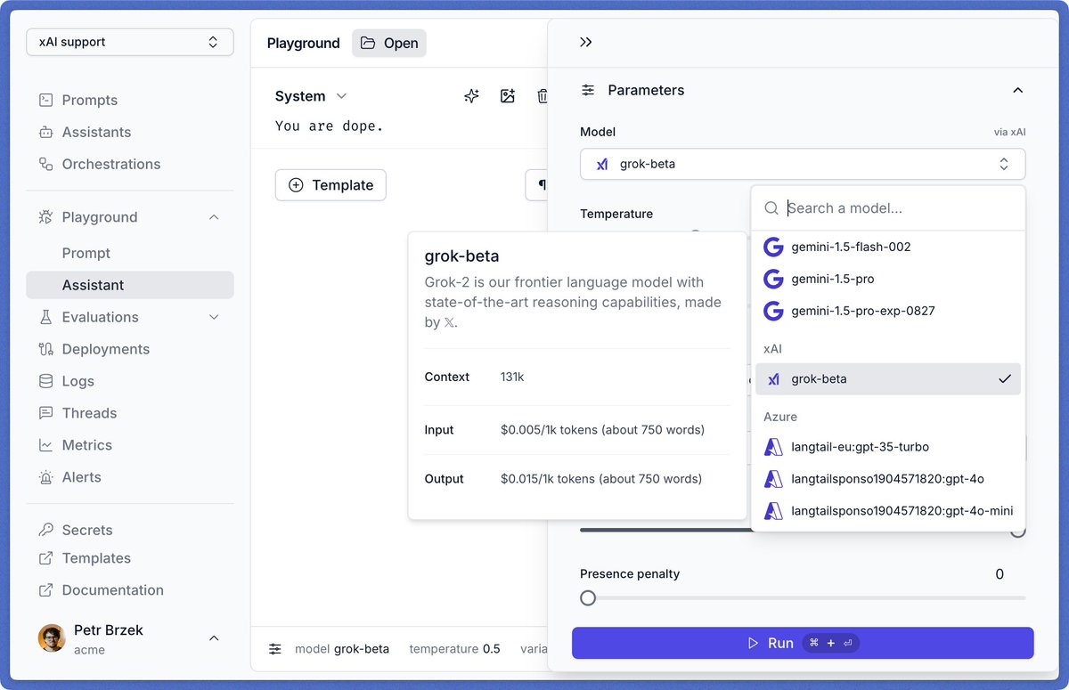Click 'temperature 0.5' in bottom bar
Image resolution: width=1069 pixels, height=690 pixels.
tap(454, 649)
